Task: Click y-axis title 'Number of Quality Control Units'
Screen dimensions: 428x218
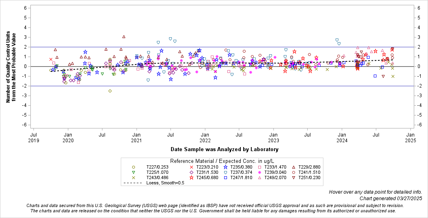Action: pyautogui.click(x=8, y=66)
